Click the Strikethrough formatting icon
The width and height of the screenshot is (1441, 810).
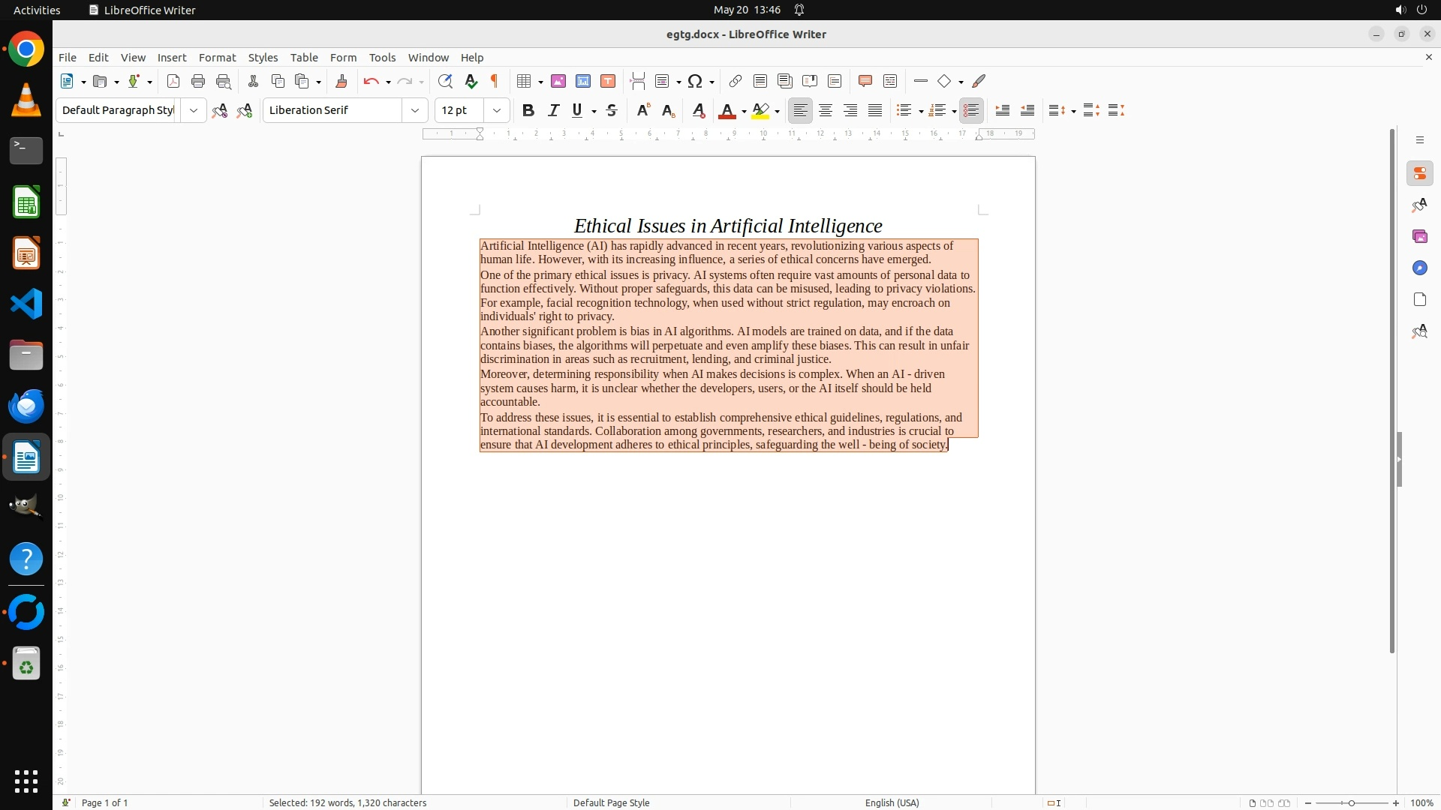pyautogui.click(x=612, y=111)
